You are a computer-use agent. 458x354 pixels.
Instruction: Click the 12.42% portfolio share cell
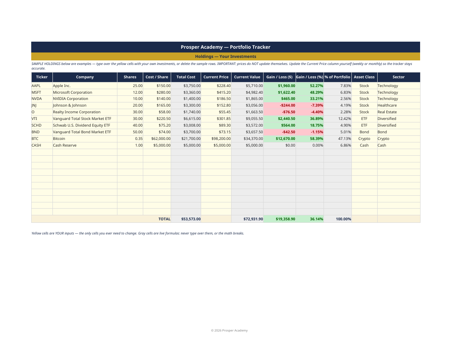tap(337, 119)
